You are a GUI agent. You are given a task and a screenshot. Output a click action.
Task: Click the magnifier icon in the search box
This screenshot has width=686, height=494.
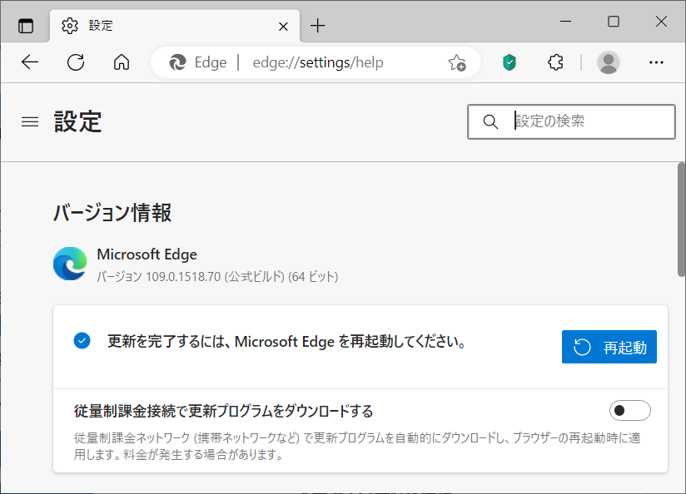(x=490, y=121)
